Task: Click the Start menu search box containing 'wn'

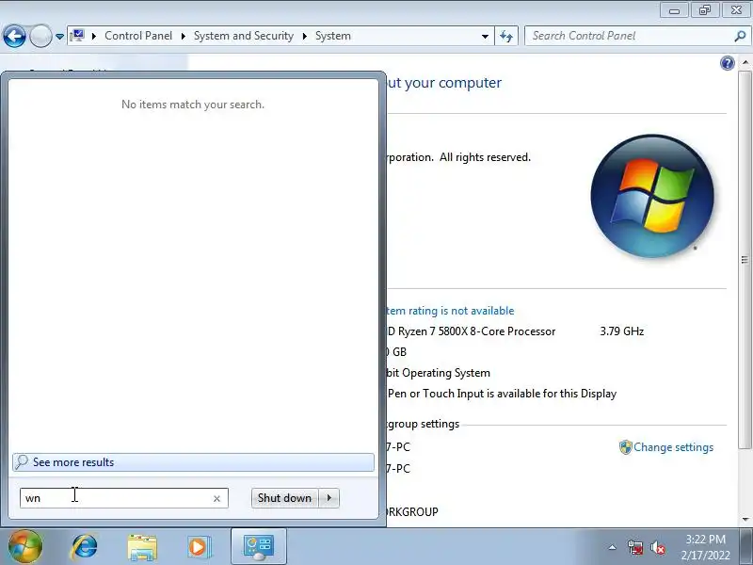Action: (x=124, y=498)
